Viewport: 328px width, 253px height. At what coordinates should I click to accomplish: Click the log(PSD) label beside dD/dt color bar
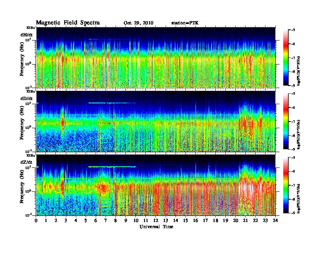point(299,134)
